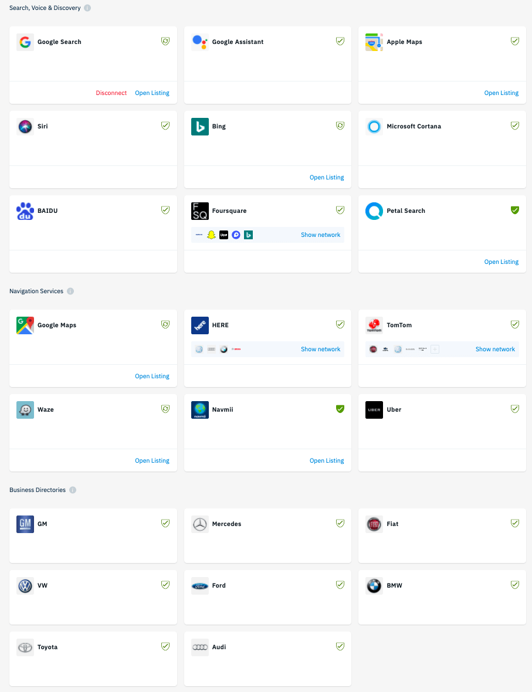Click the verified shield on Apple Maps card
This screenshot has width=532, height=692.
click(x=515, y=41)
